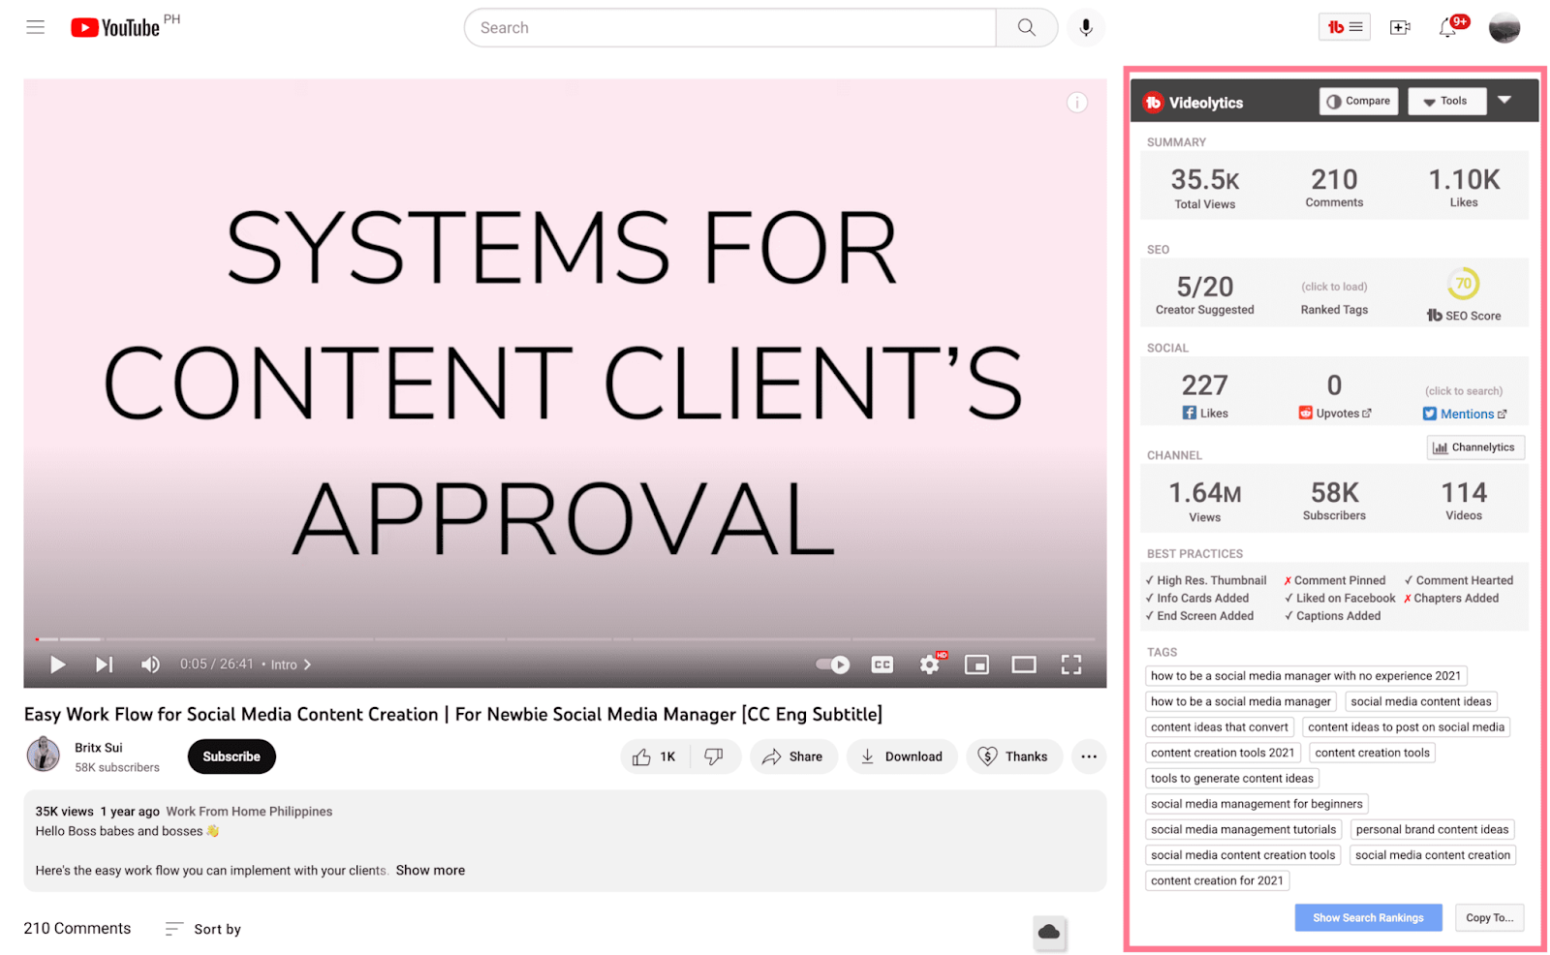Open Reddit Upvotes external link
The image size is (1550, 955).
pyautogui.click(x=1334, y=414)
